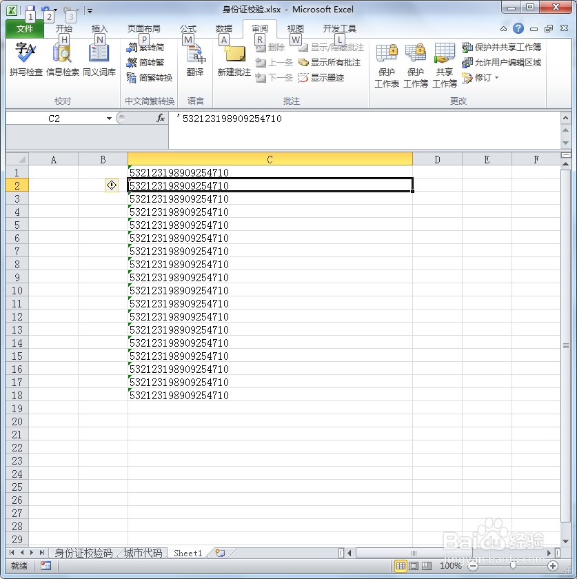577x579 pixels.
Task: Expand the formula bar
Action: [x=565, y=118]
